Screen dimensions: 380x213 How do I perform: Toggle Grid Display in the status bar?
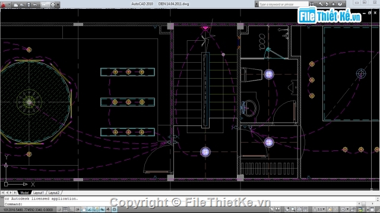[65, 209]
